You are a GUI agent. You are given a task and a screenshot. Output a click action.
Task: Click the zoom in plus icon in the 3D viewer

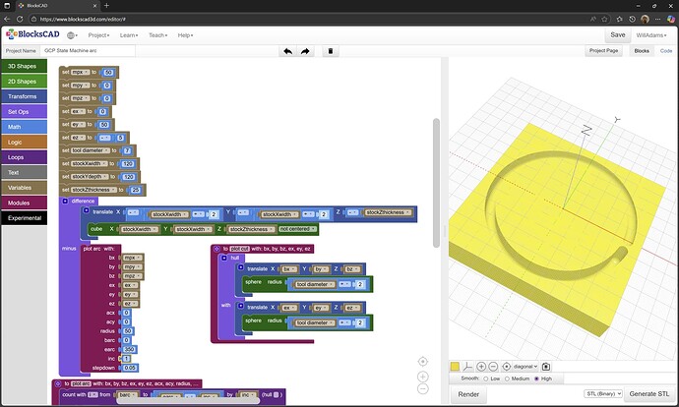click(x=482, y=366)
